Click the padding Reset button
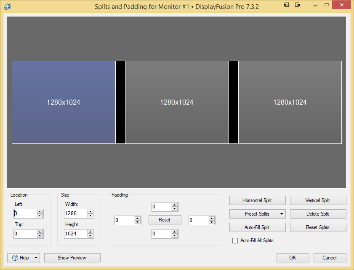This screenshot has height=270, width=354. pyautogui.click(x=165, y=220)
